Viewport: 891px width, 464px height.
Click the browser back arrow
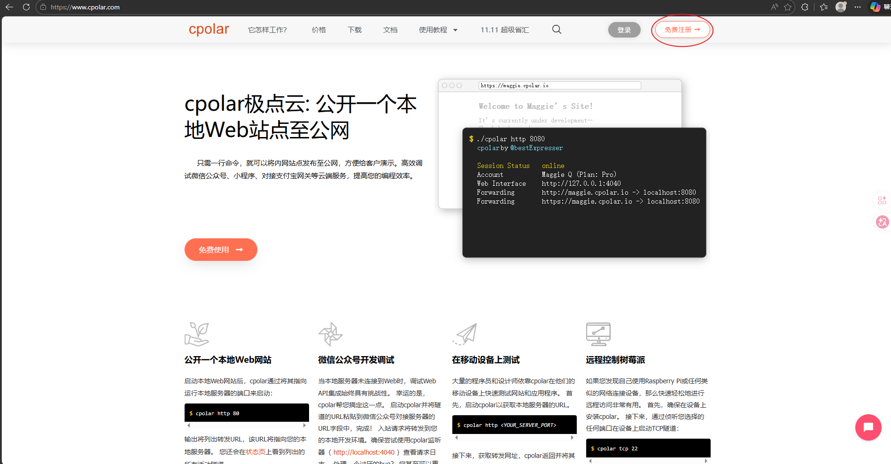point(9,7)
